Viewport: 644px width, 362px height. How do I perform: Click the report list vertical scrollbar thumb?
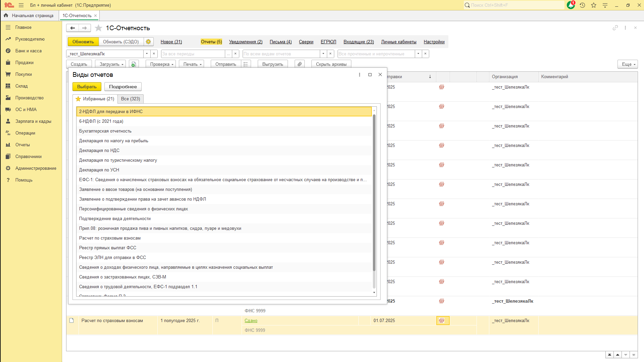374,193
